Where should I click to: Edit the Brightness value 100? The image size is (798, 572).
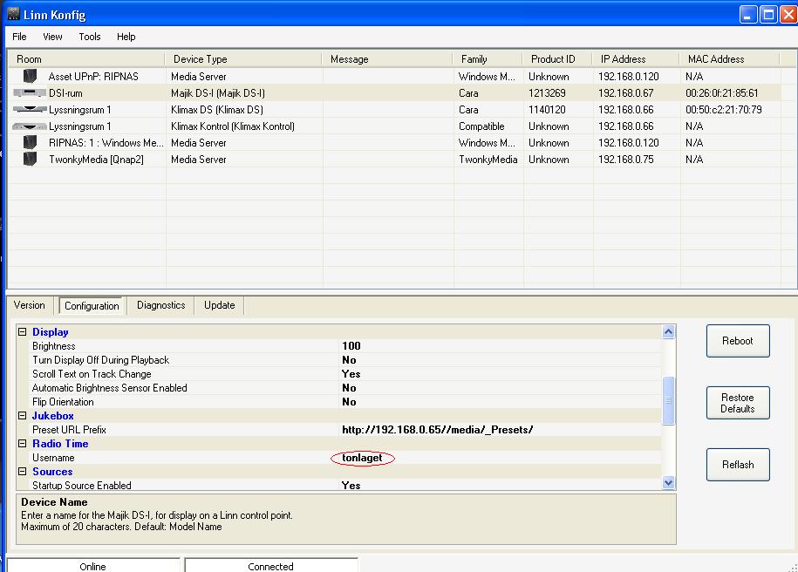click(x=351, y=346)
